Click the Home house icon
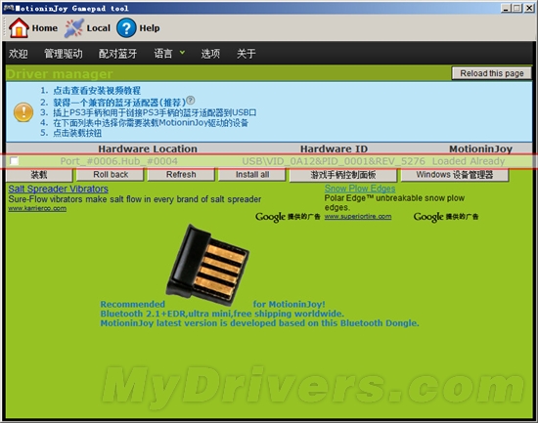 [19, 27]
